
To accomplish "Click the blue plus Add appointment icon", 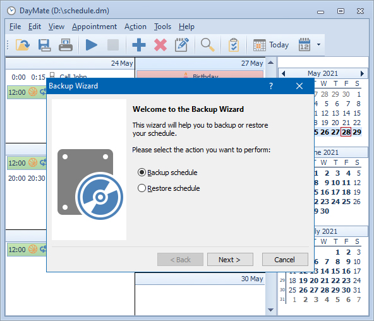I will click(139, 45).
